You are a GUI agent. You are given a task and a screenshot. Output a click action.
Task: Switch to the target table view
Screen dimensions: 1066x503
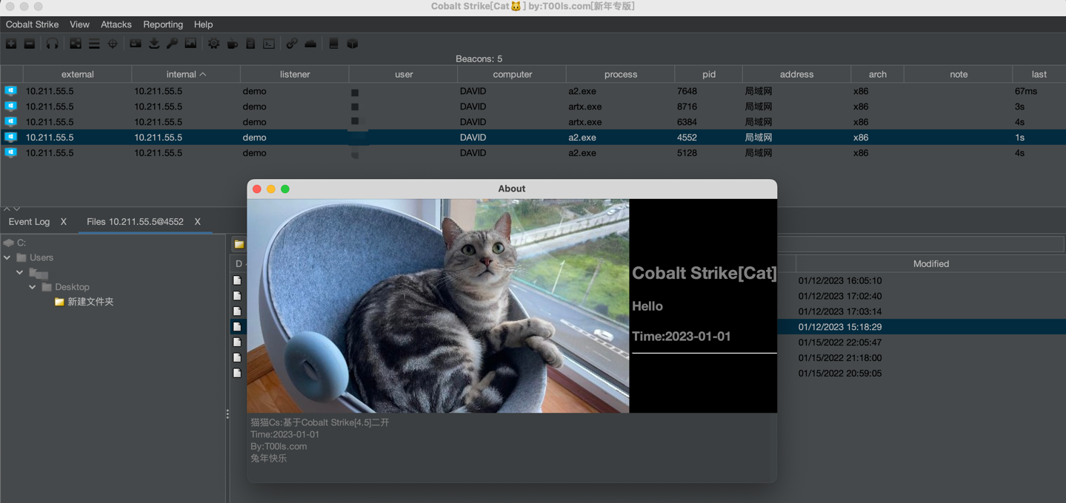(x=93, y=44)
